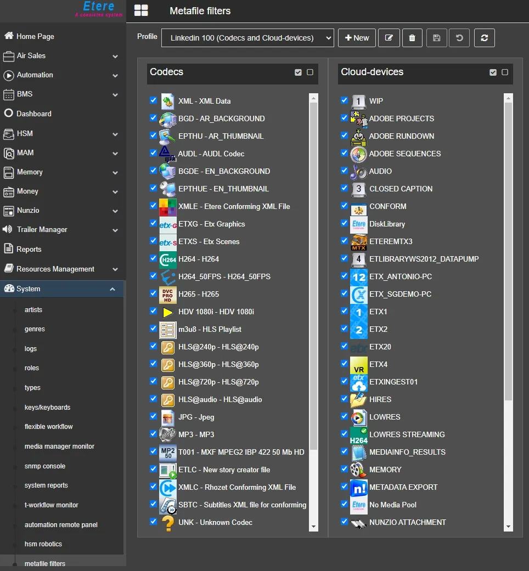Click the yellow play icon for HDV 1080i

coord(167,312)
